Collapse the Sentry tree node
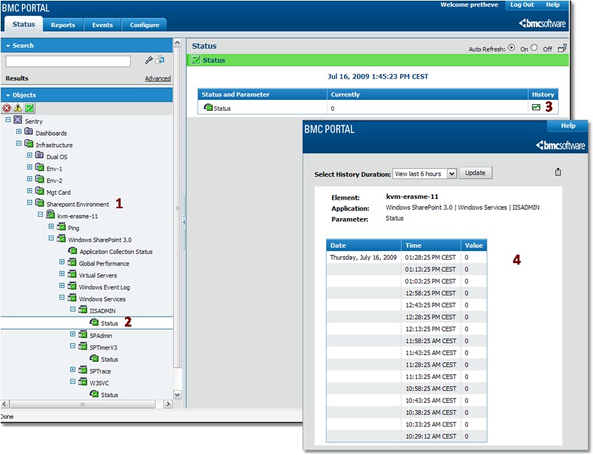 (x=8, y=120)
